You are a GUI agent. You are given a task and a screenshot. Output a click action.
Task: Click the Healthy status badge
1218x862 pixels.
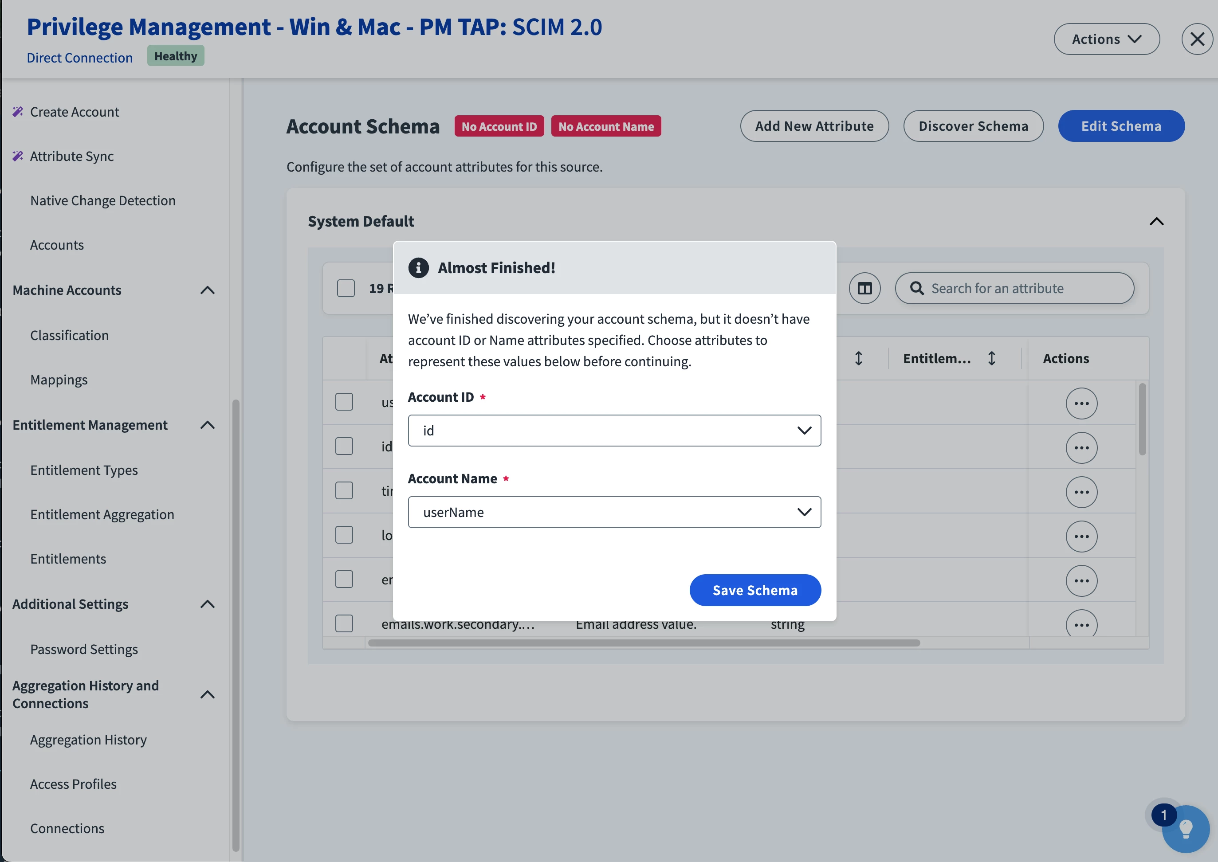point(176,56)
